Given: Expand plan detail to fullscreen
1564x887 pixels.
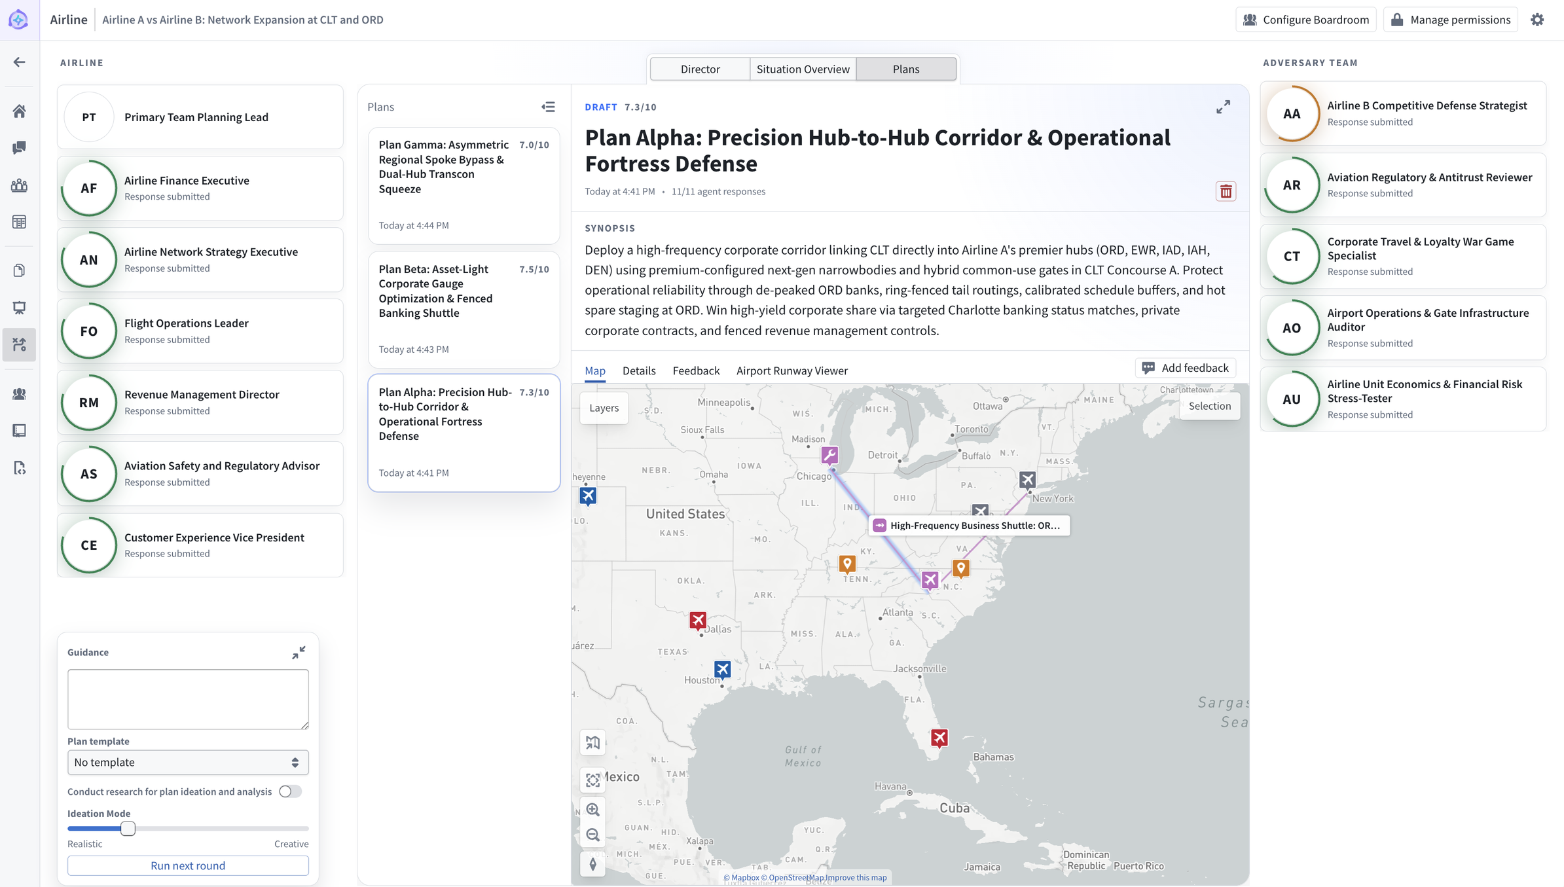Looking at the screenshot, I should tap(1223, 107).
